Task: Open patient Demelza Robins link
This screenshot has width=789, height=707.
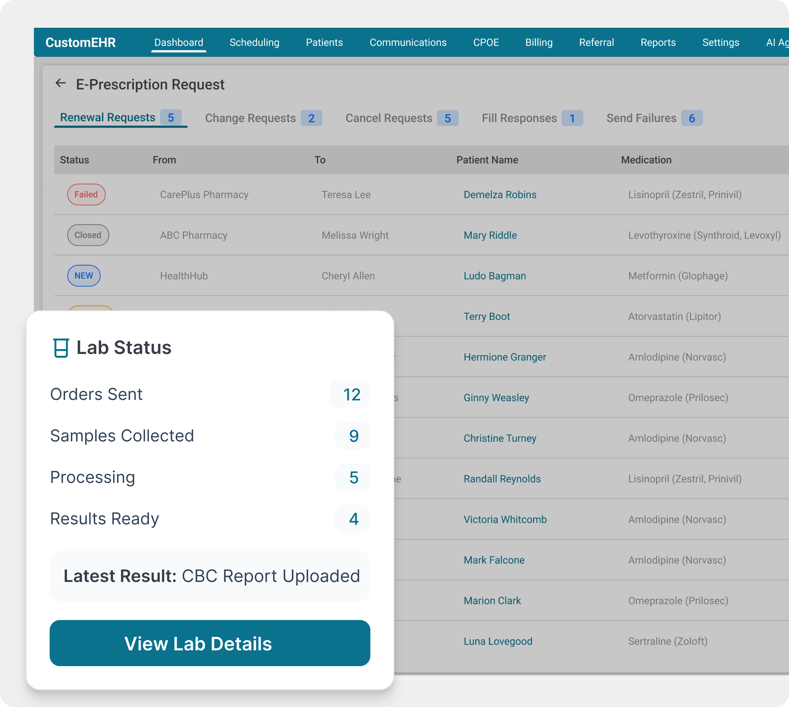Action: (x=500, y=195)
